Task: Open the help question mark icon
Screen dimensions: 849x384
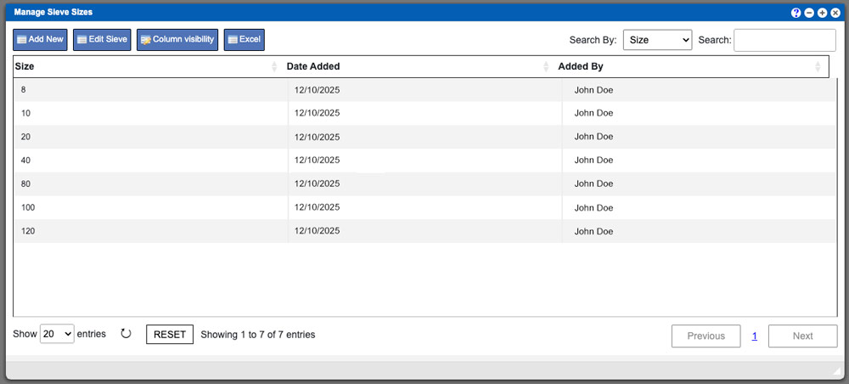Action: (x=796, y=13)
